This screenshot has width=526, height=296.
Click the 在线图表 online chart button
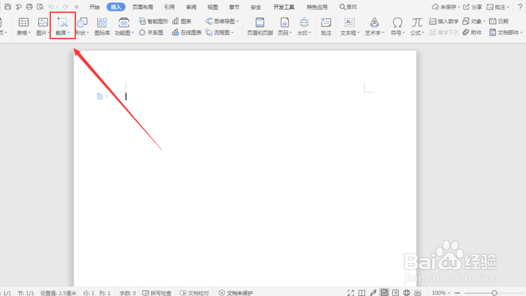point(187,33)
